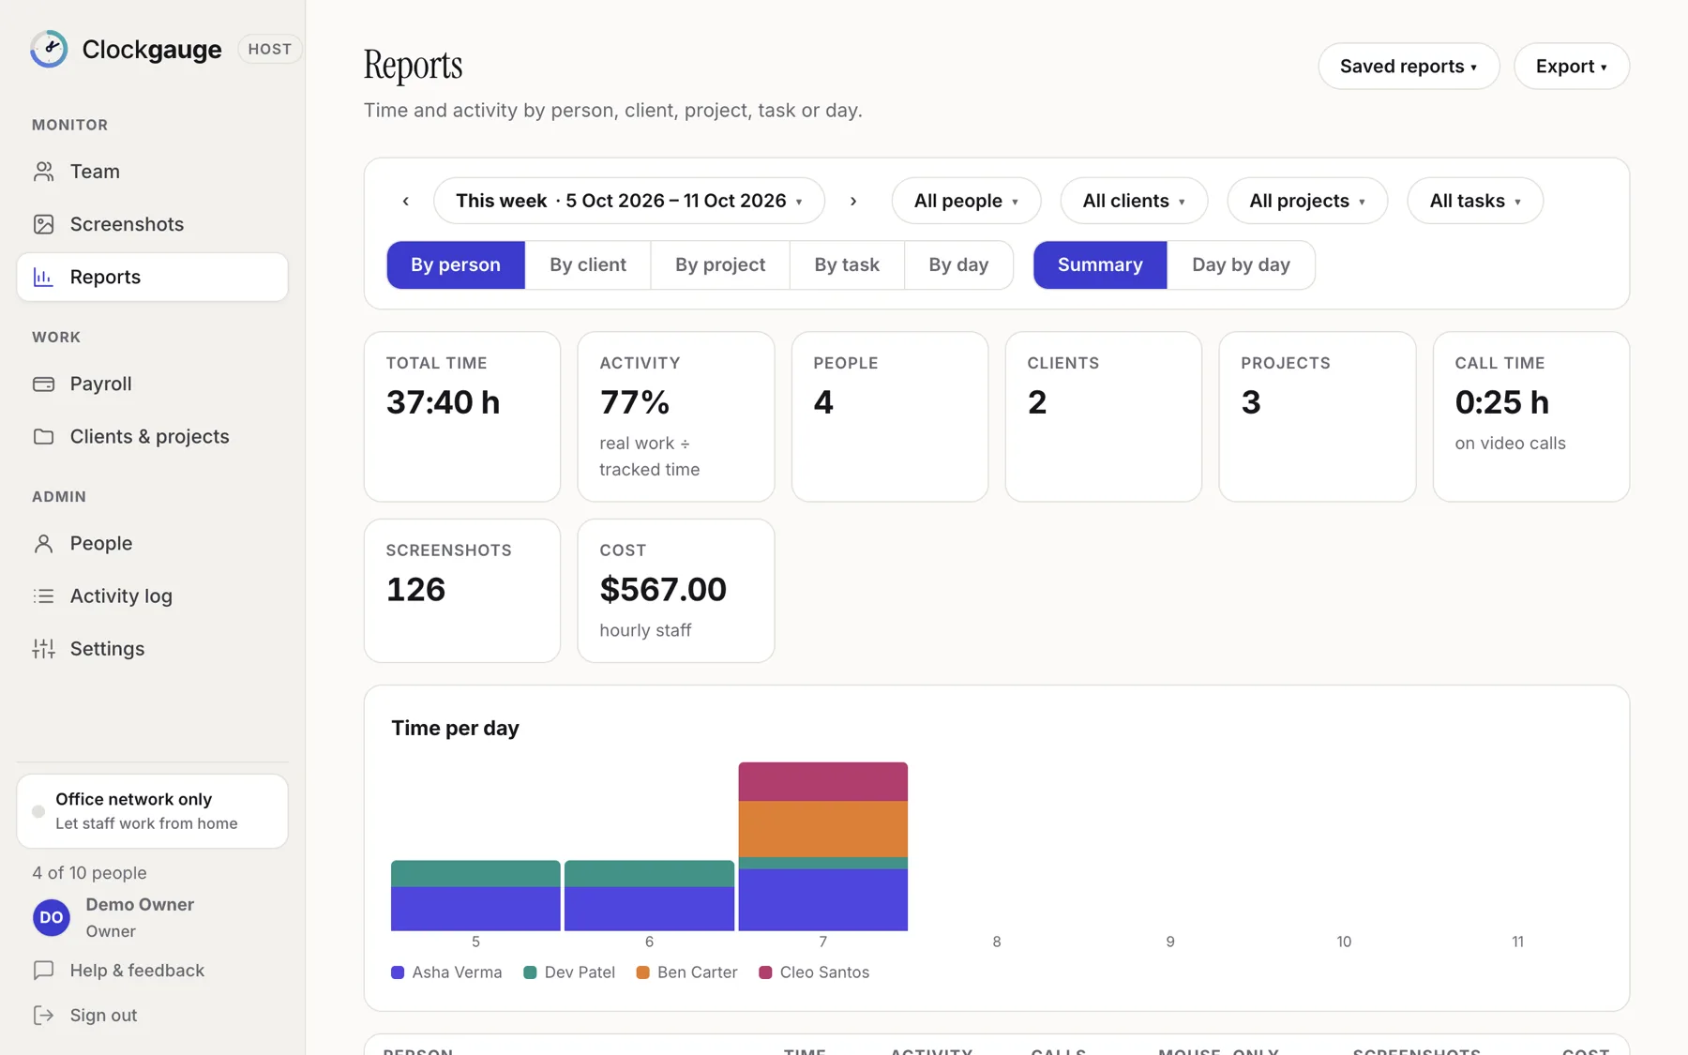Select the Reports bar chart icon
Screen dimensions: 1688x1055
point(43,277)
